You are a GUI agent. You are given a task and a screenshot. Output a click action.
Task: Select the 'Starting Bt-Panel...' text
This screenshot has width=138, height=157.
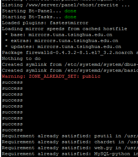click(x=32, y=11)
